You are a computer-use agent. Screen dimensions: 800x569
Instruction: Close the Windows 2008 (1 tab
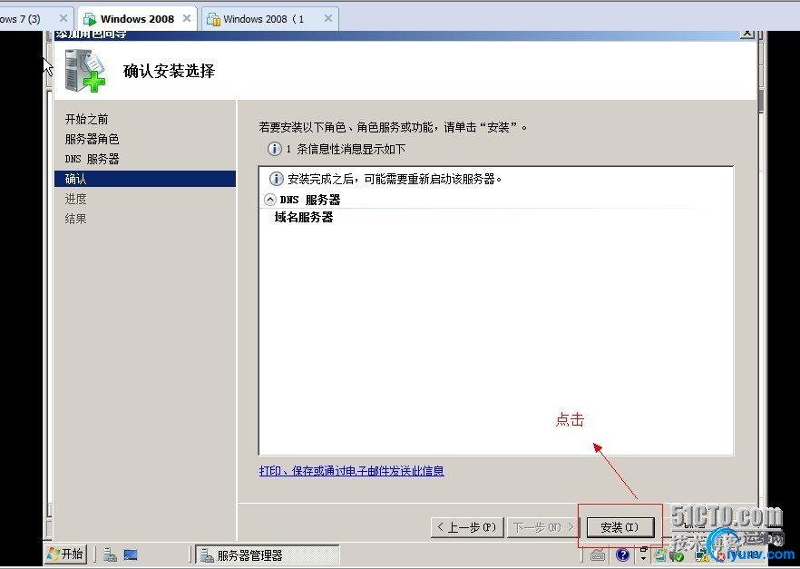pos(328,18)
